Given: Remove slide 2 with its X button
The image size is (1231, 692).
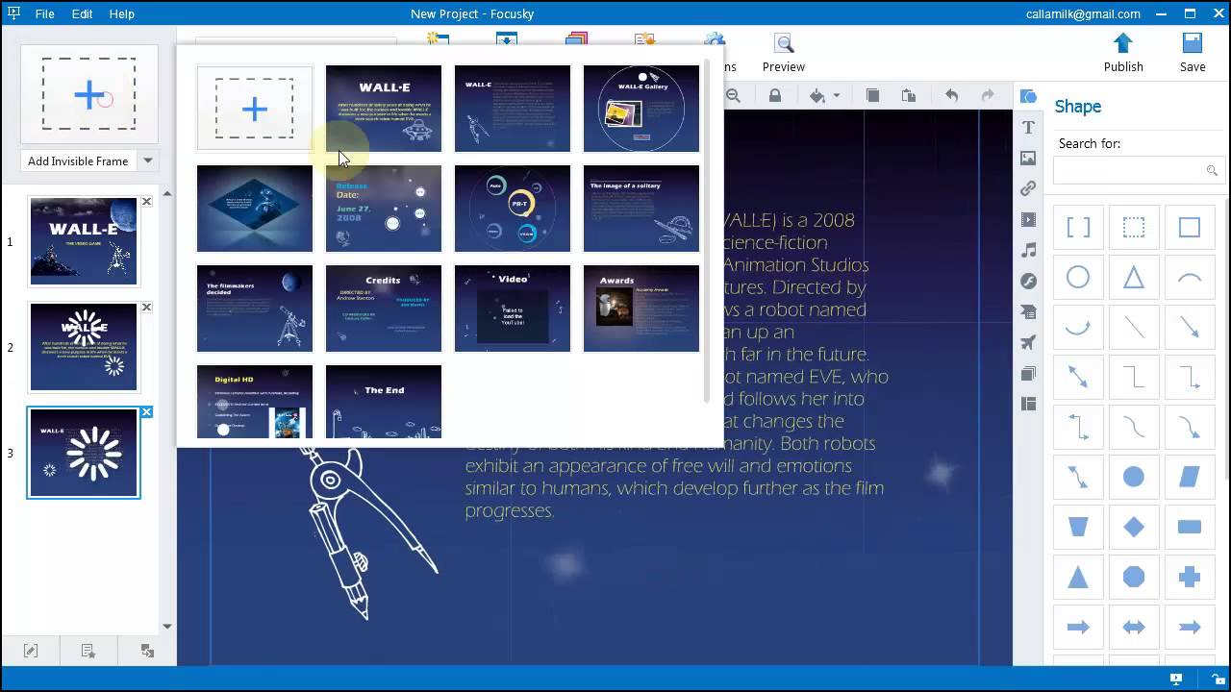Looking at the screenshot, I should click(147, 308).
